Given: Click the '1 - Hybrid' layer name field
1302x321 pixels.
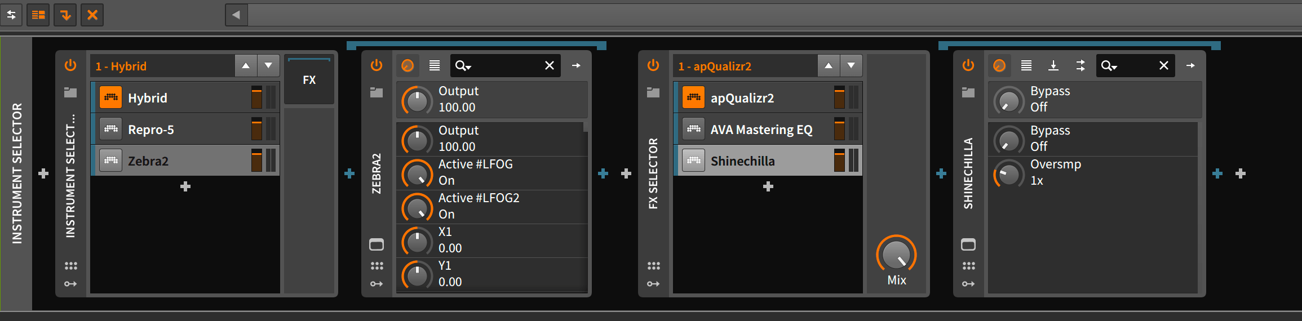Looking at the screenshot, I should [x=162, y=66].
